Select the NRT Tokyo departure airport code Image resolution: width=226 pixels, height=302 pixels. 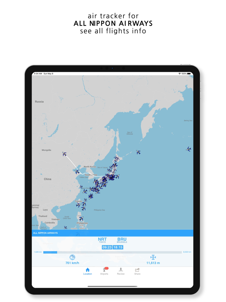102,240
